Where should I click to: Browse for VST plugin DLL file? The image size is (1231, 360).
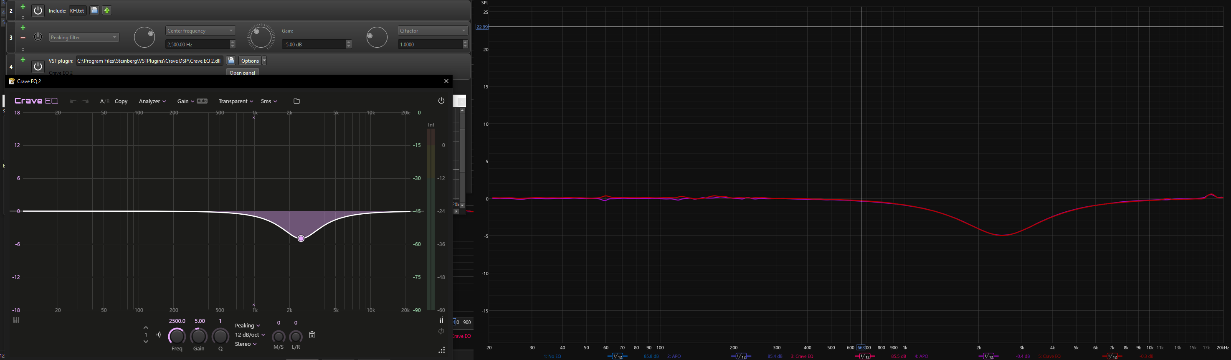(x=231, y=60)
